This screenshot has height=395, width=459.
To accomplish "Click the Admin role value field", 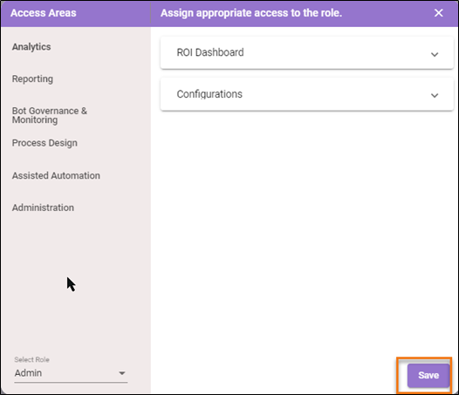I will click(71, 373).
